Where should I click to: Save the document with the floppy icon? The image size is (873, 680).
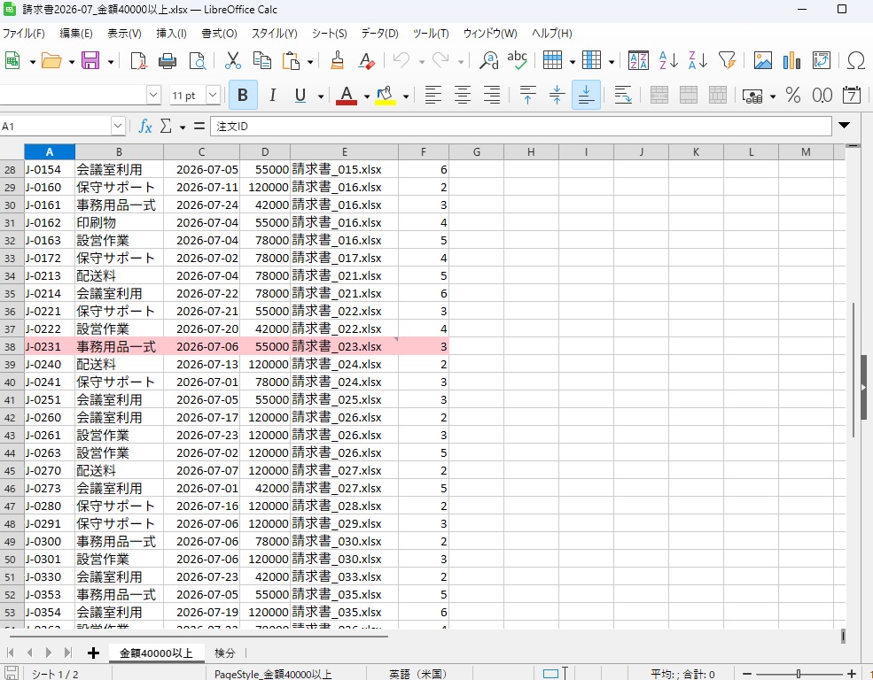pos(90,60)
